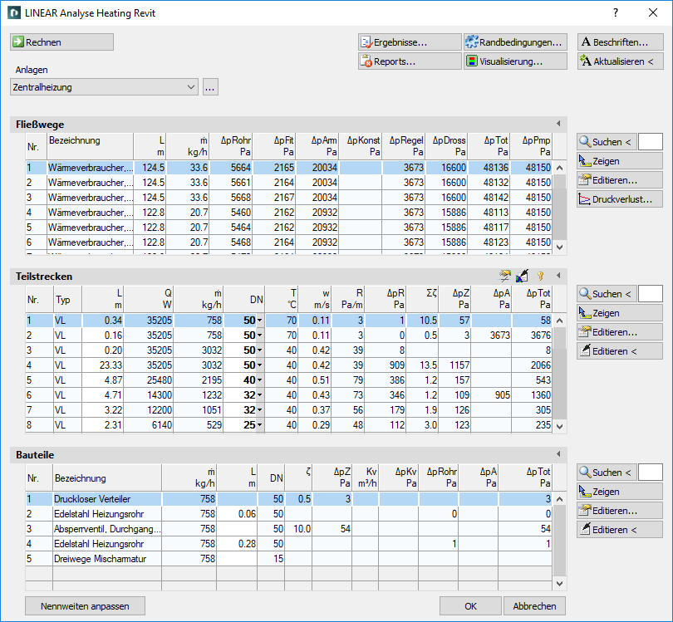Select the Absperrventil, Durchgang row

click(289, 529)
